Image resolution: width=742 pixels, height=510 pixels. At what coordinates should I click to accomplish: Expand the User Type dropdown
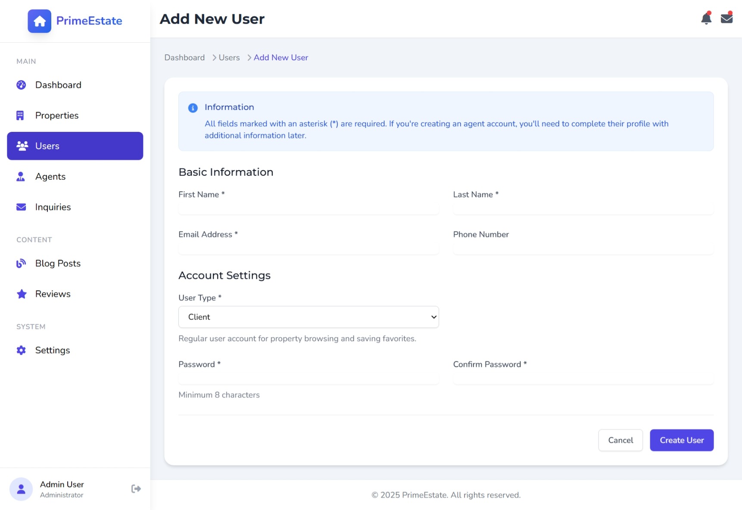309,317
